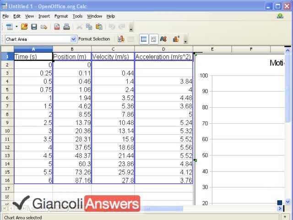
Task: Click the Cut scissors icon
Action: tap(79, 27)
